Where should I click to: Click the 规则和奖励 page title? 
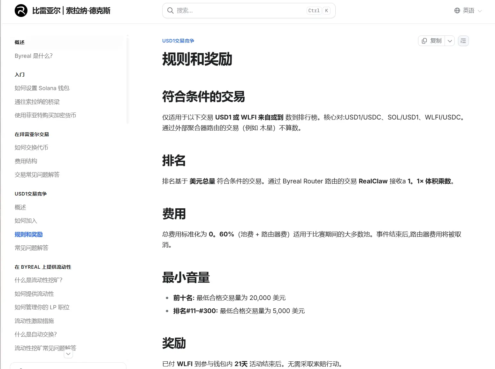(x=197, y=59)
